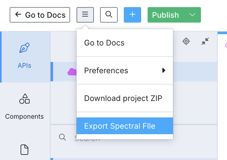Image resolution: width=227 pixels, height=160 pixels.
Task: Choose Download project ZIP
Action: [123, 98]
